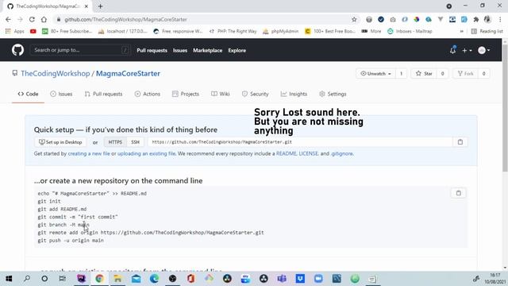Go to Marketplace
The width and height of the screenshot is (508, 286).
208,50
